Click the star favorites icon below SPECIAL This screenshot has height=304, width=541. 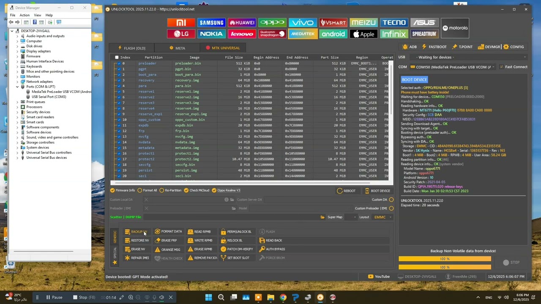coord(115,262)
